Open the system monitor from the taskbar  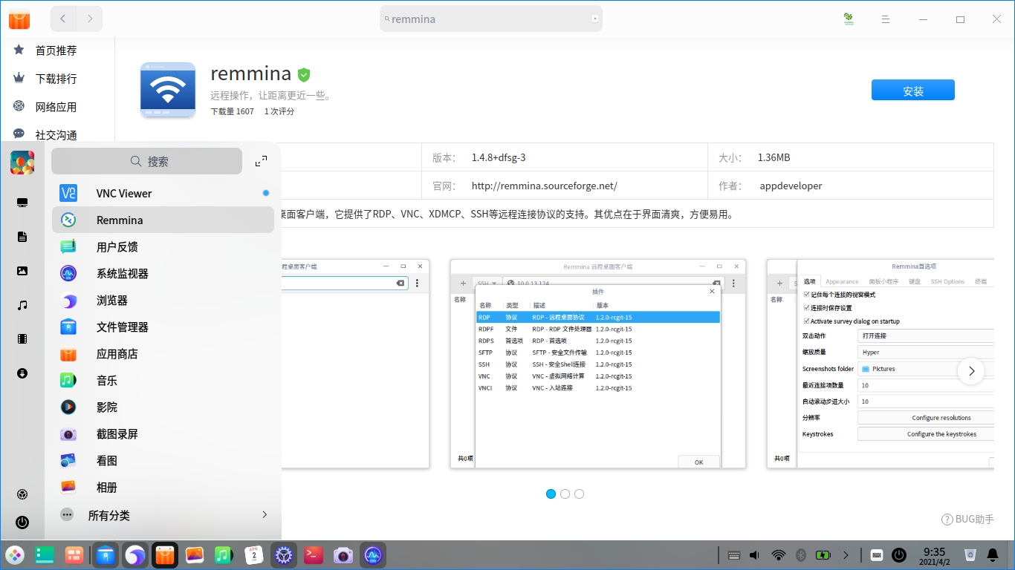point(373,555)
